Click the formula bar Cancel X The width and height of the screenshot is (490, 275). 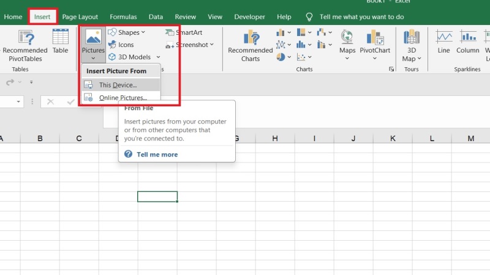click(x=50, y=101)
